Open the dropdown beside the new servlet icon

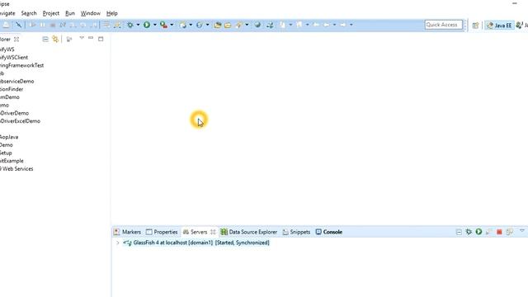[x=207, y=25]
